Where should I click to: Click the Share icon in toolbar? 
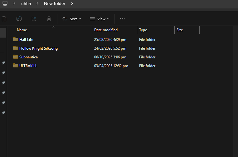pyautogui.click(x=34, y=19)
